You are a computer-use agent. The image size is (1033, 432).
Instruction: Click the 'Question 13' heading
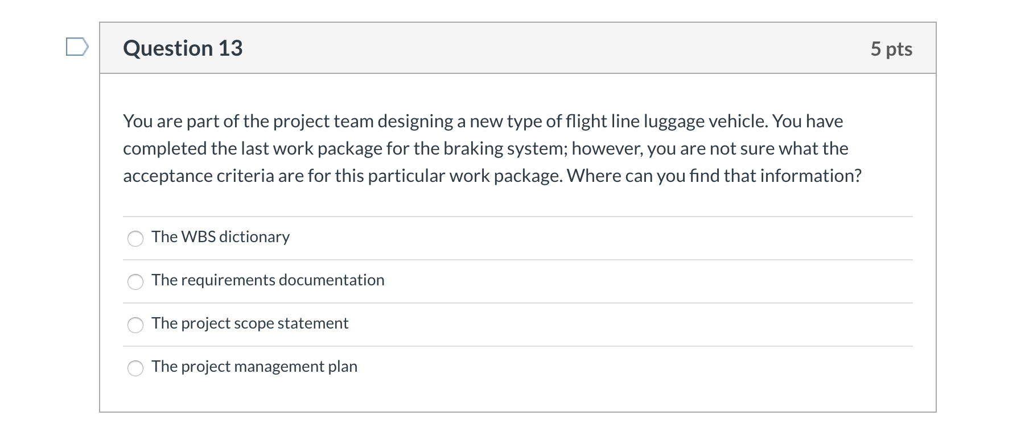coord(183,48)
